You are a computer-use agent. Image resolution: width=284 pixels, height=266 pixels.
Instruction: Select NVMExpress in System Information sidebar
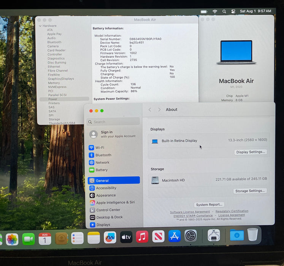coord(57,87)
